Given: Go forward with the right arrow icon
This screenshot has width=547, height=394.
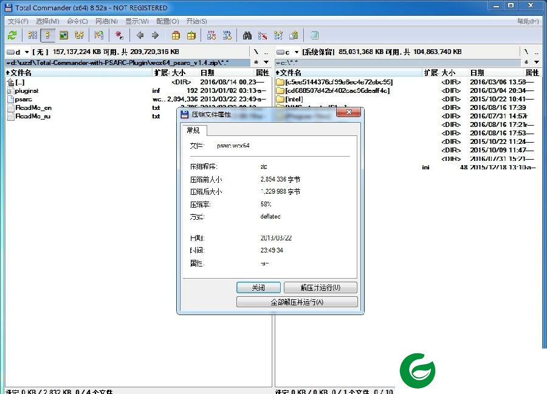Looking at the screenshot, I should [x=155, y=35].
